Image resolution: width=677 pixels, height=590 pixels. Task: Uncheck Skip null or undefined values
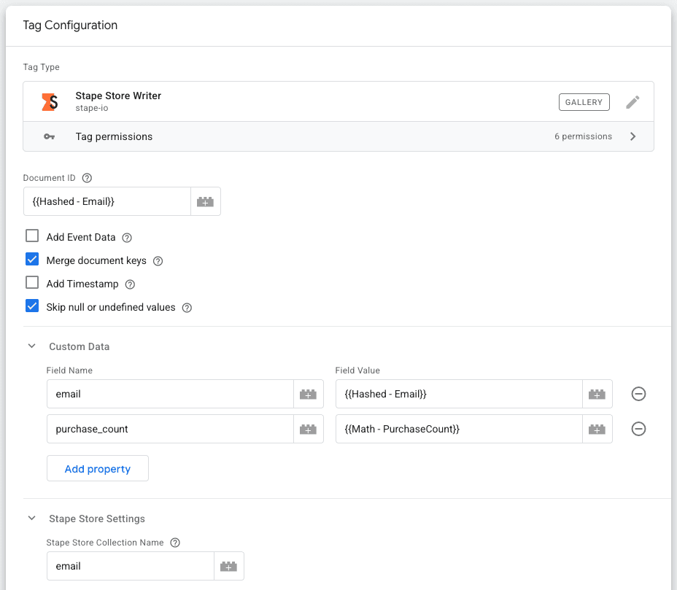pos(32,306)
